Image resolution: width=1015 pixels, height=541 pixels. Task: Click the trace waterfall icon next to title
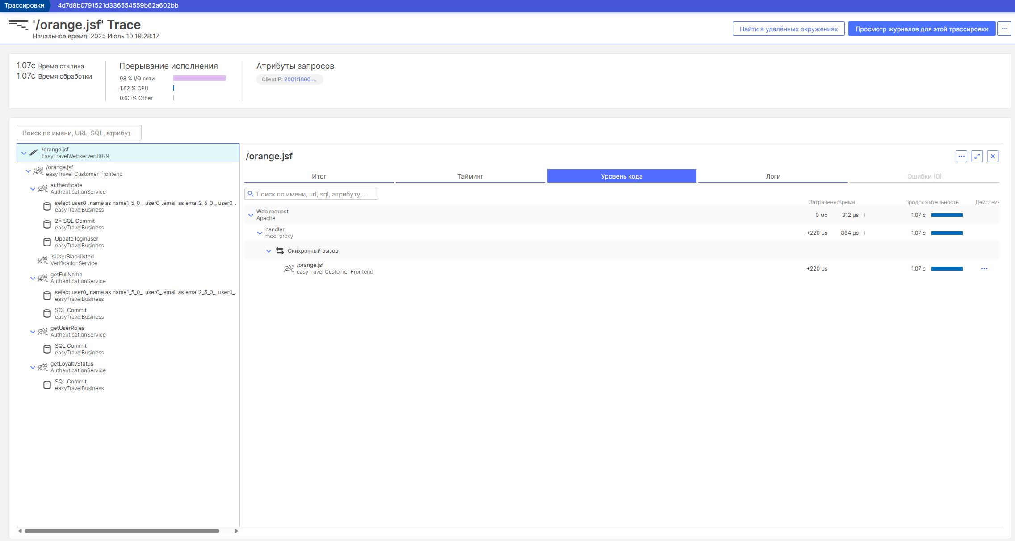click(x=18, y=25)
